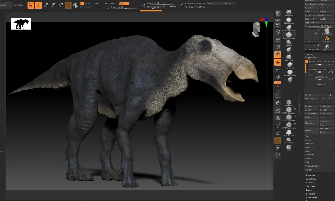
Task: Expand the ArrayMesh section
Action: [311, 179]
